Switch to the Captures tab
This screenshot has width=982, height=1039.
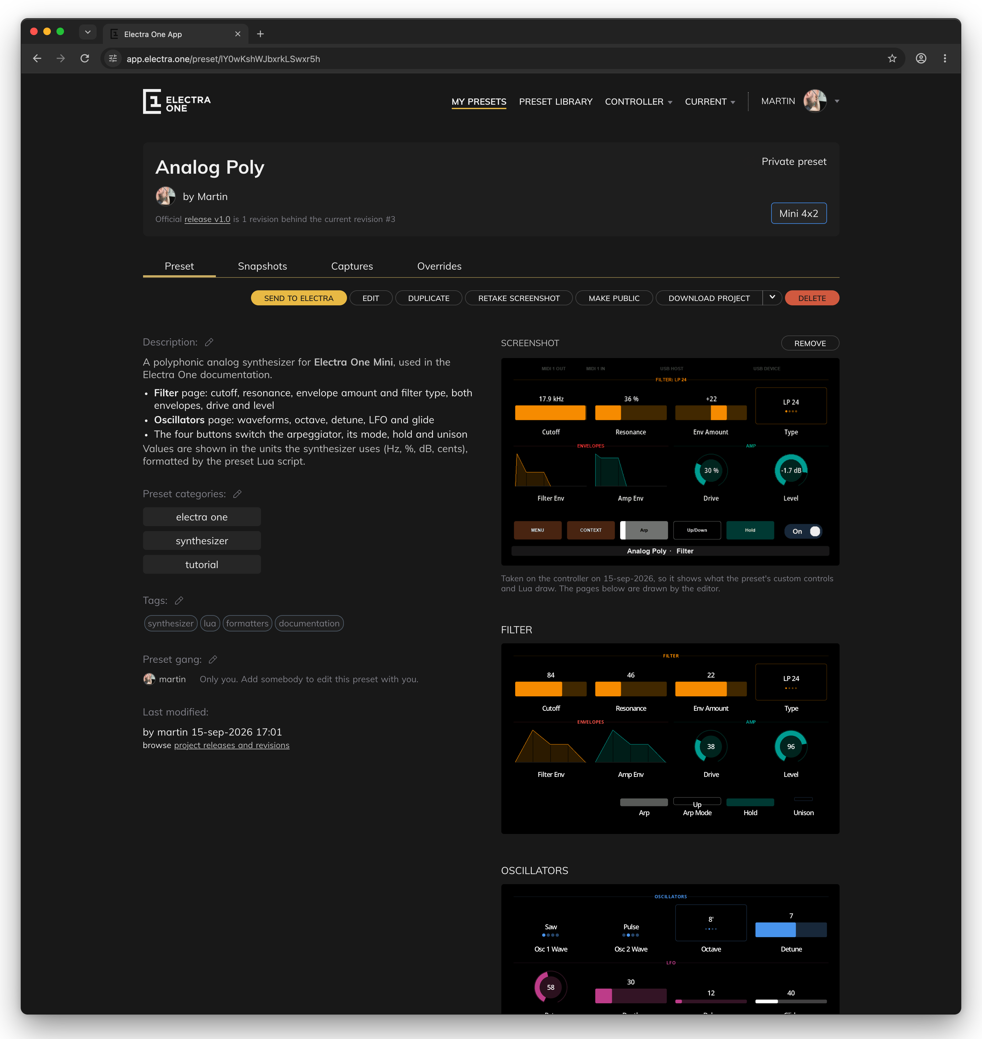tap(352, 266)
